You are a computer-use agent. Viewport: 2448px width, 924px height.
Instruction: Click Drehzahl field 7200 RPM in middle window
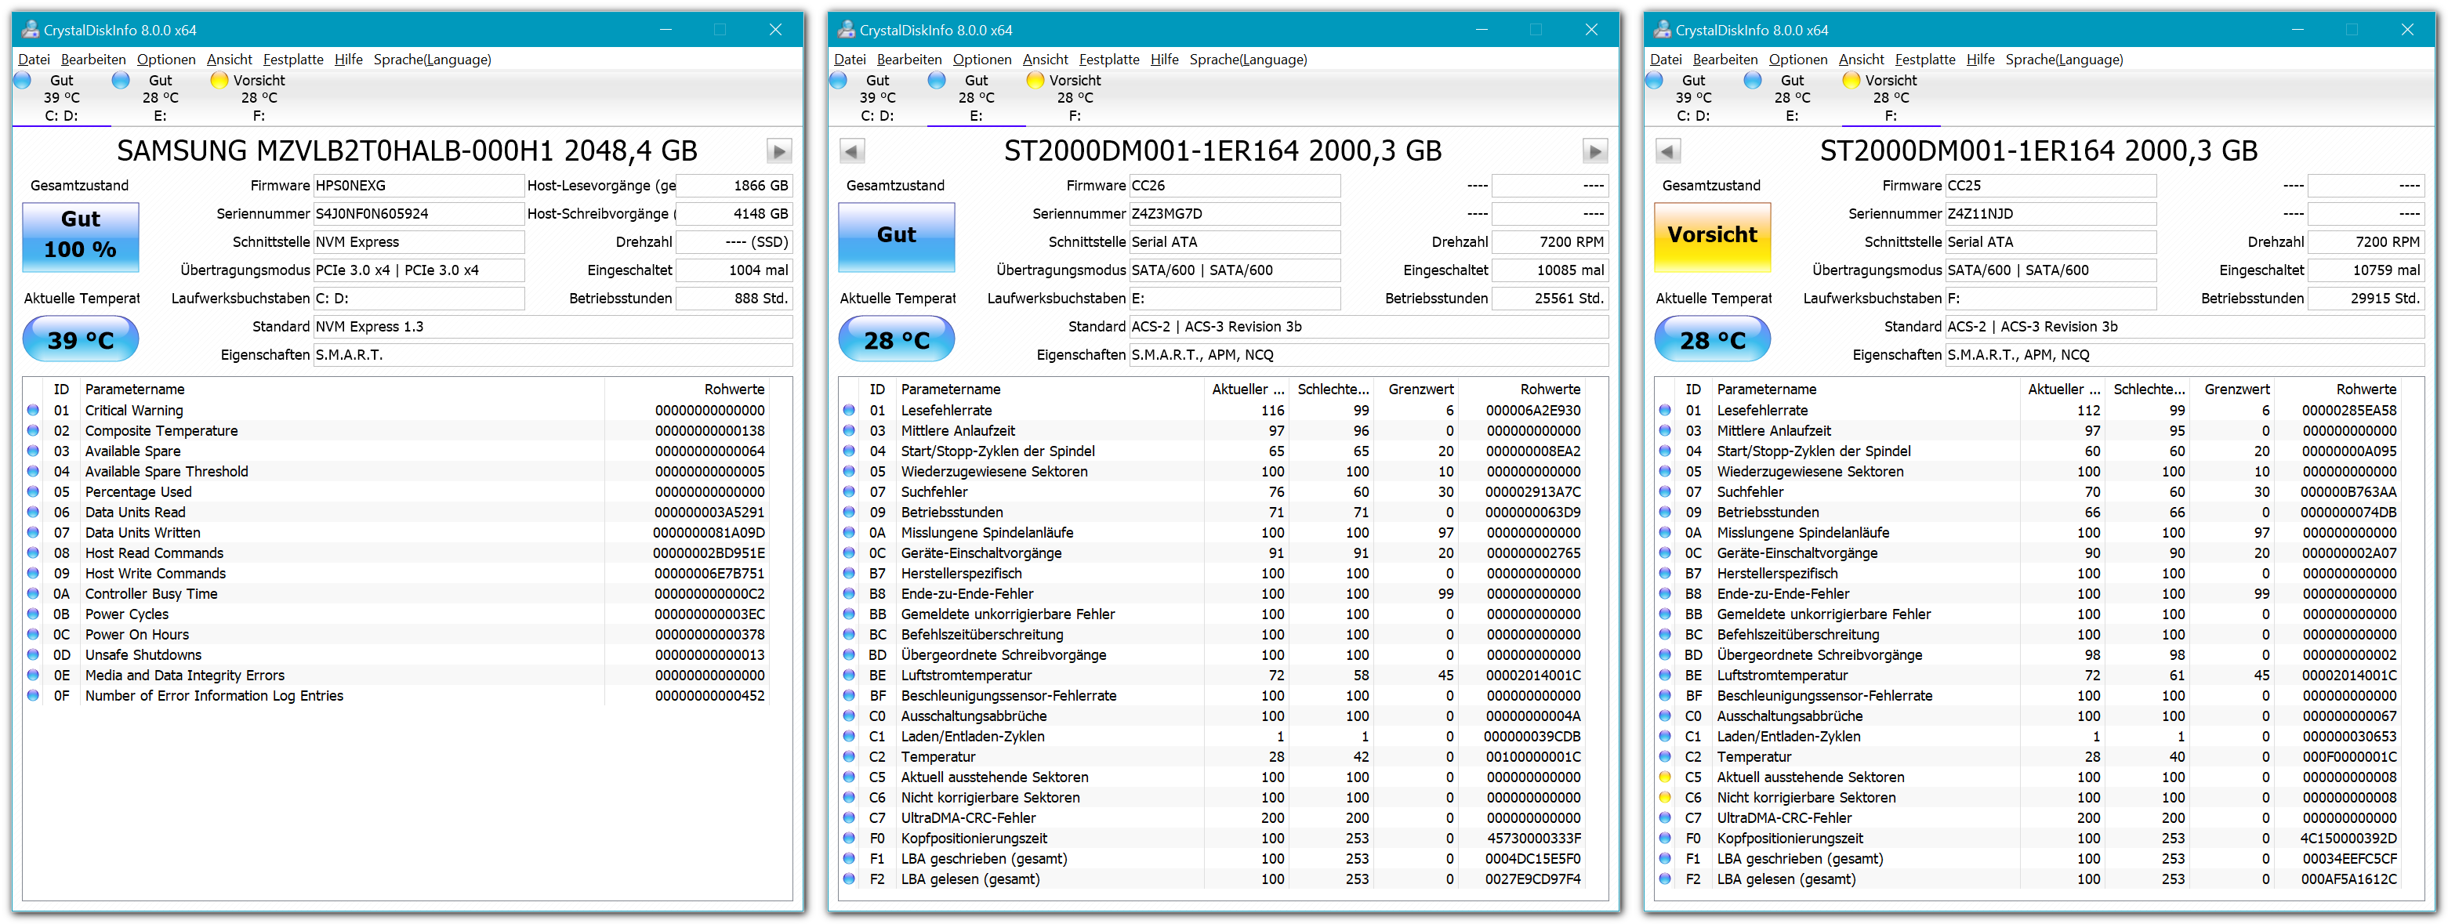(1550, 242)
